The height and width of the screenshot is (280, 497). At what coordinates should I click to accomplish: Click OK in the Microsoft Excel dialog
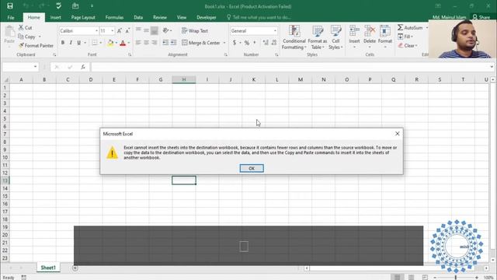[252, 168]
